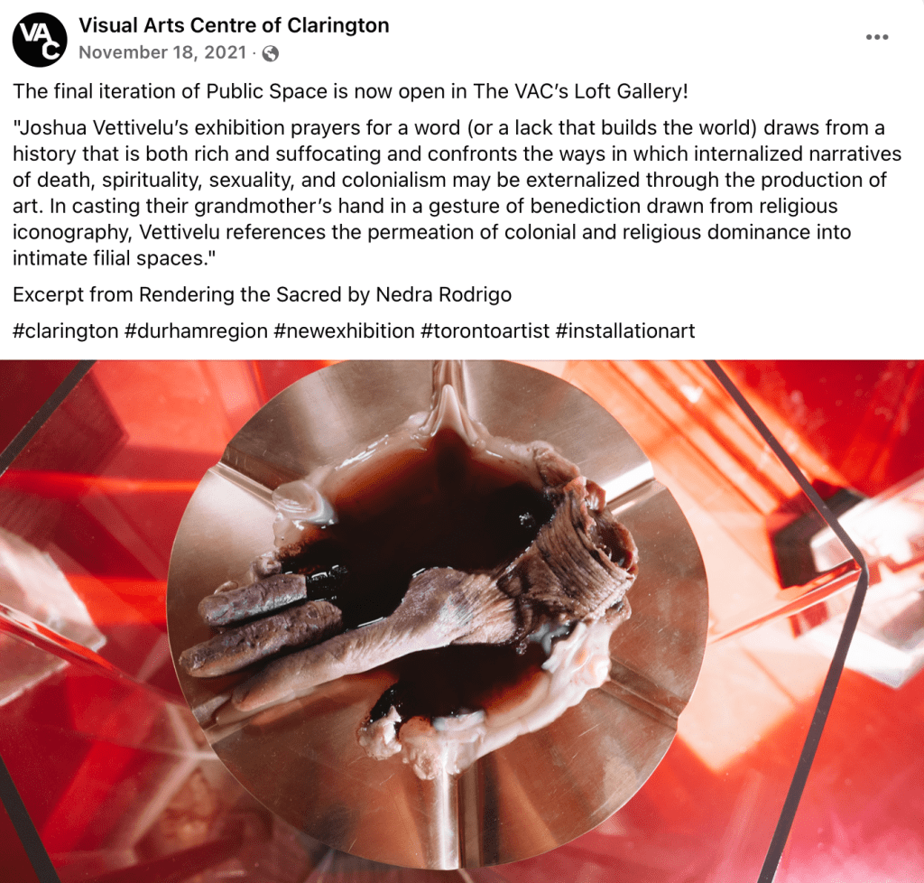This screenshot has width=924, height=883.
Task: Open the VAC circular profile avatar
Action: pos(40,40)
